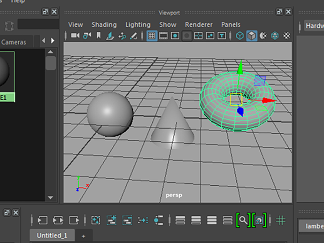Screen dimensions: 324x243
Task: Open the Panels menu
Action: point(231,25)
